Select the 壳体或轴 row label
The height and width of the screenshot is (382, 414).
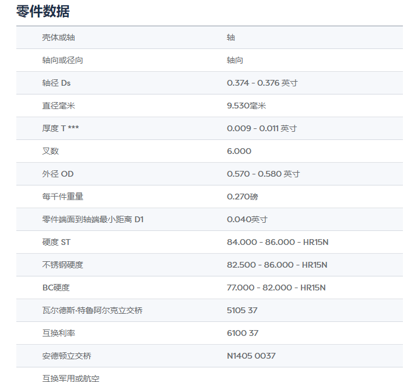pyautogui.click(x=58, y=37)
